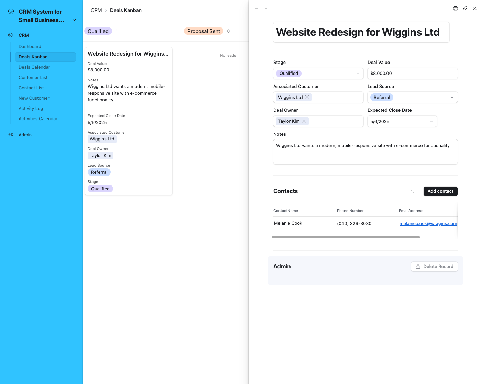Screen dimensions: 481x384
Task: Click the gear icon beside Admin in the sidebar
Action: coord(10,135)
